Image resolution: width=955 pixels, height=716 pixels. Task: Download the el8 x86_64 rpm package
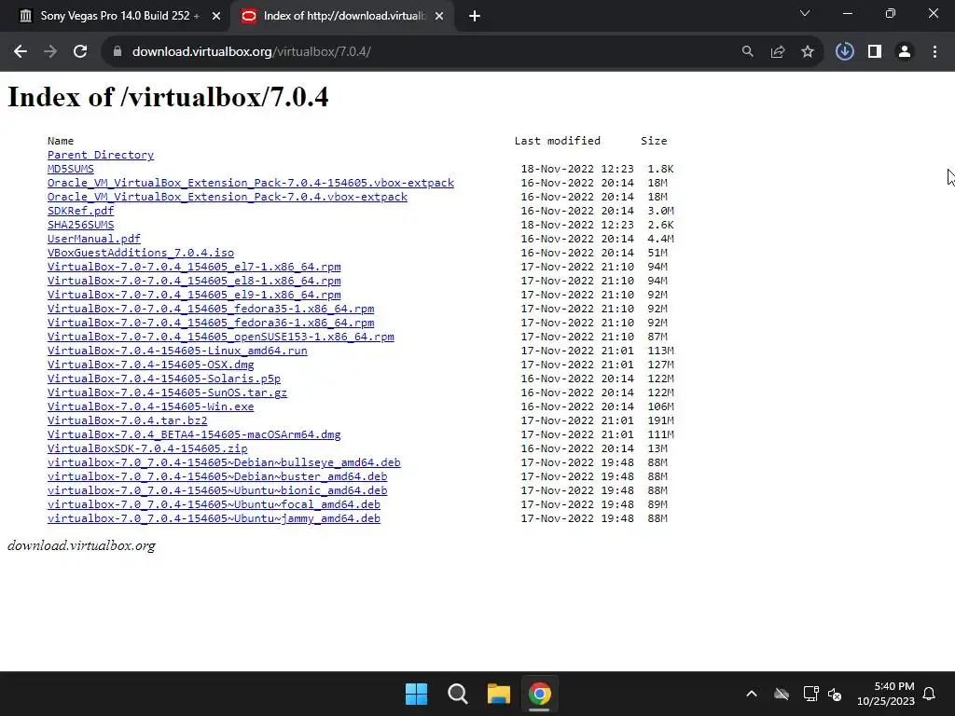[x=194, y=281]
